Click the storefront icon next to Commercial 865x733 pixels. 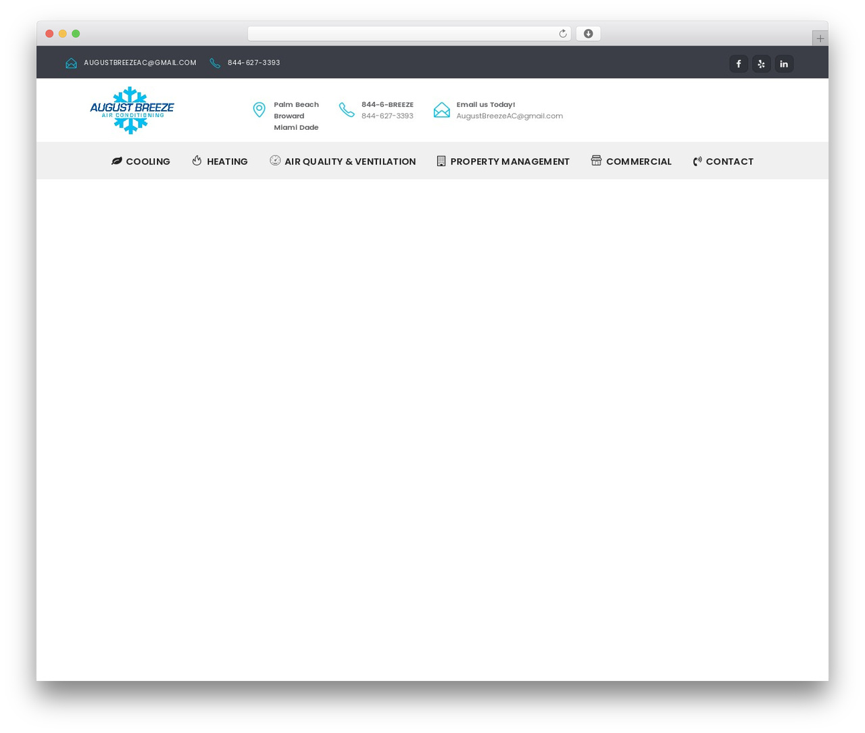click(596, 160)
